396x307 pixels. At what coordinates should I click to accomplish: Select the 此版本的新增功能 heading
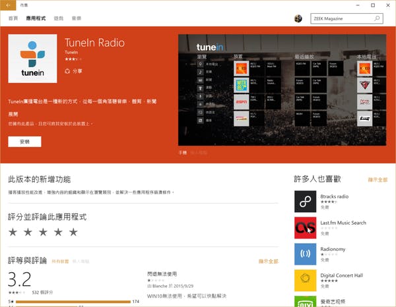[40, 179]
